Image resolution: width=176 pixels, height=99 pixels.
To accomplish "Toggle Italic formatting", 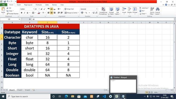I will tap(24, 13).
